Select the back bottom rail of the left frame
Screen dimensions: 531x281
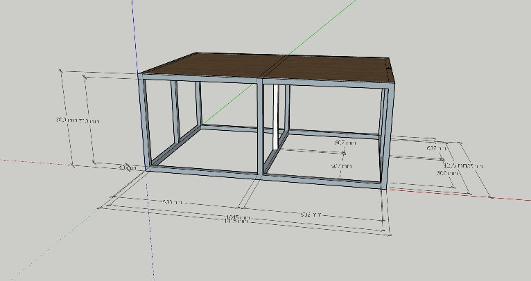(x=229, y=128)
